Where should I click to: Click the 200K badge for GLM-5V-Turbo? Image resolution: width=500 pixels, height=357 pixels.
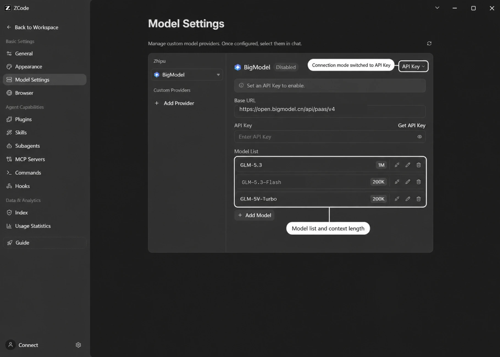click(378, 199)
